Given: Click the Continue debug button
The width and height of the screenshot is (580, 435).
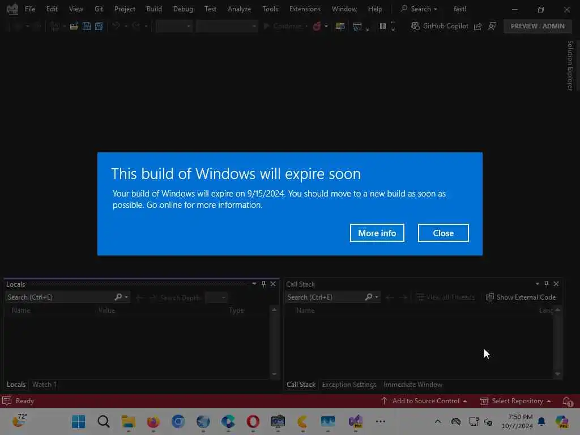Looking at the screenshot, I should [x=283, y=26].
